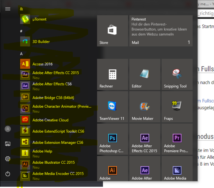
Task: Launch the TeamViewer 11 tile
Action: pyautogui.click(x=112, y=107)
